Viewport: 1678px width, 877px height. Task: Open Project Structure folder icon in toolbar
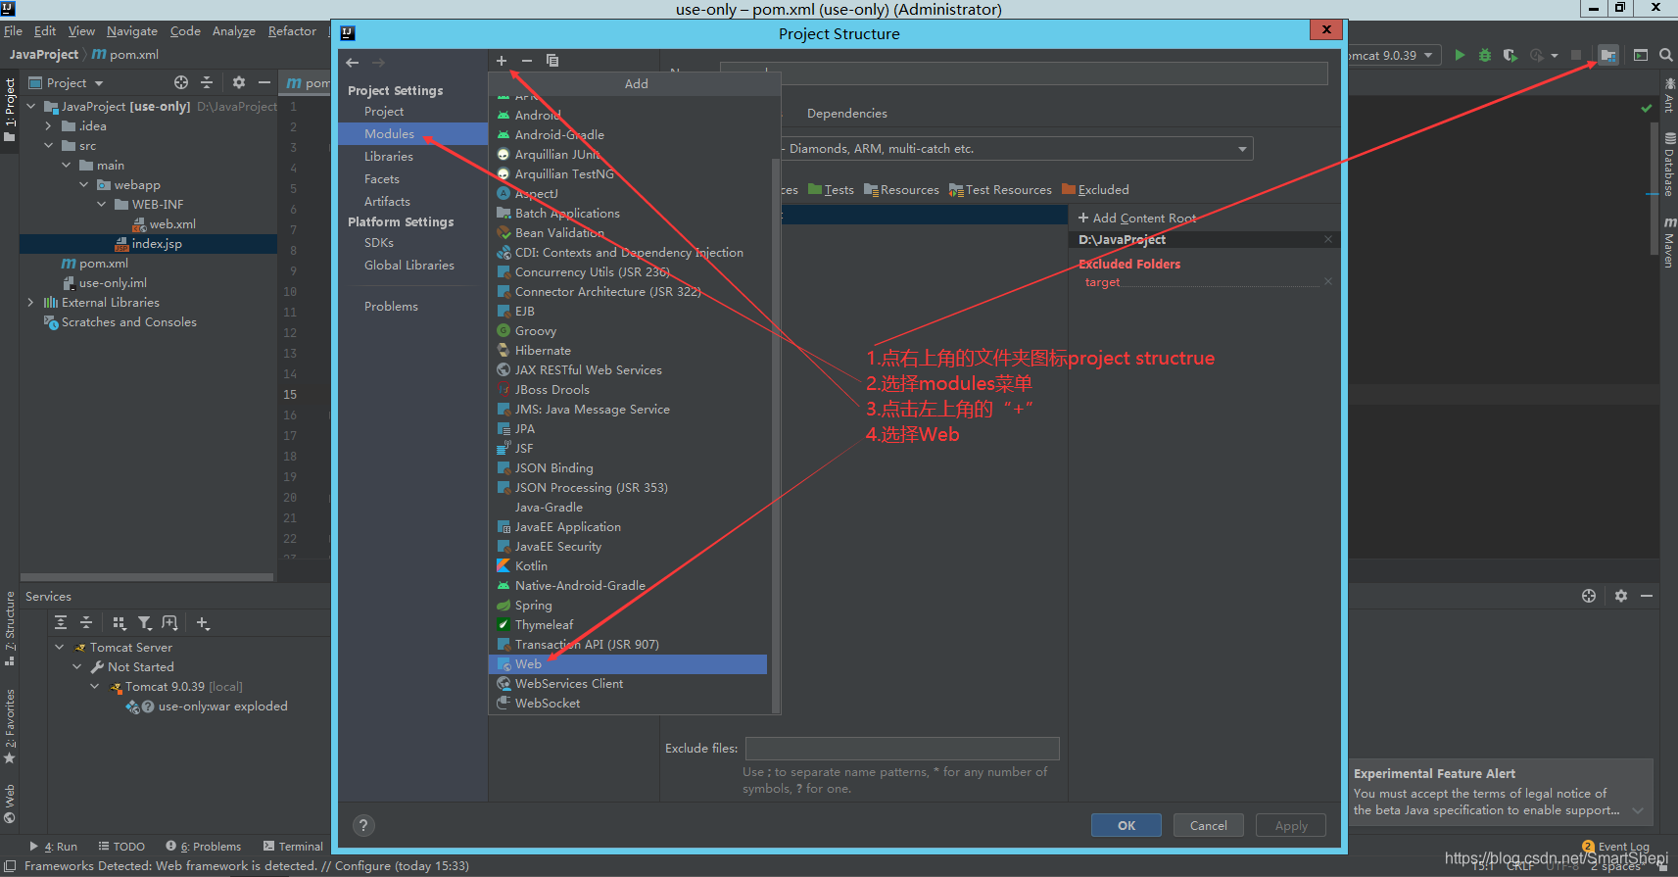pyautogui.click(x=1608, y=55)
